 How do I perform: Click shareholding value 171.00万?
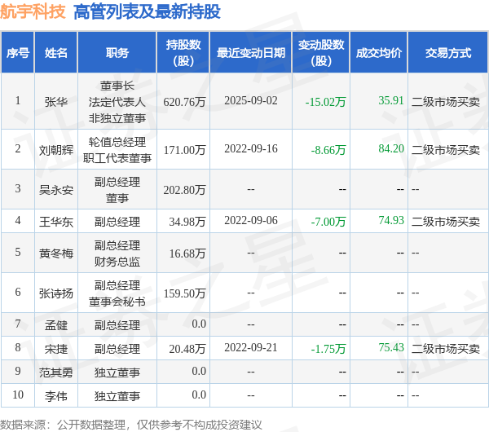pos(185,150)
